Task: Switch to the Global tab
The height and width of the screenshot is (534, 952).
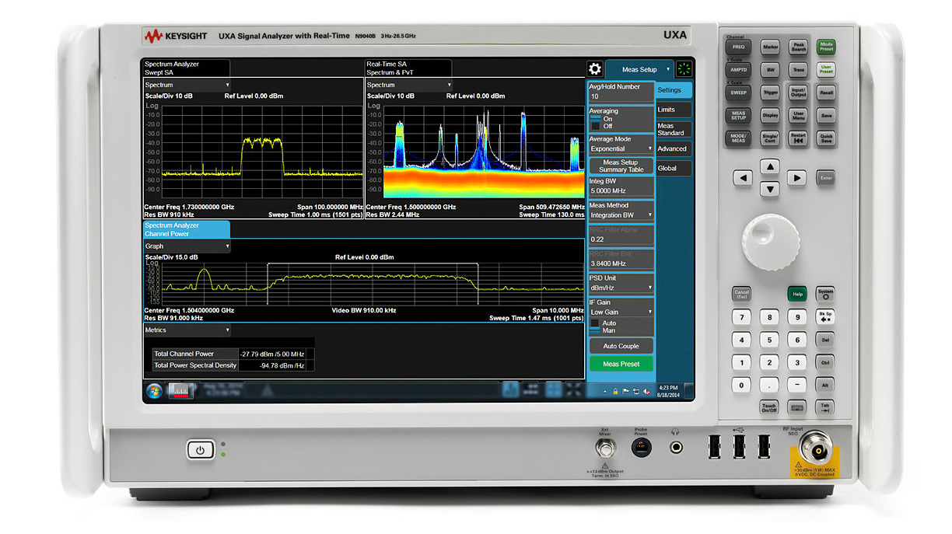Action: tap(674, 168)
